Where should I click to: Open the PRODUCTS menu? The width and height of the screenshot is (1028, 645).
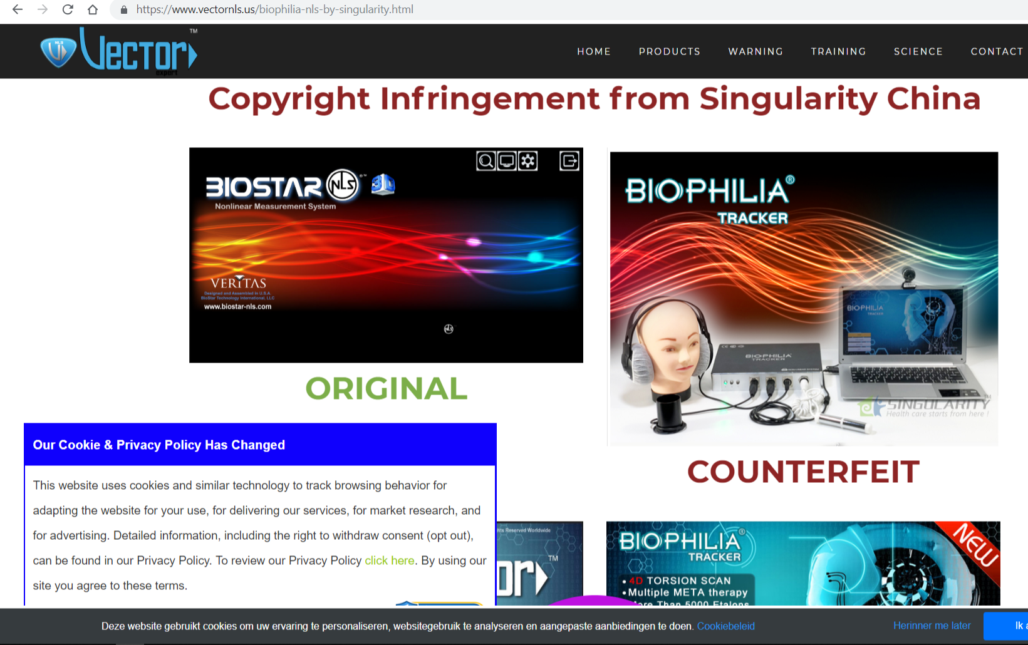coord(669,51)
